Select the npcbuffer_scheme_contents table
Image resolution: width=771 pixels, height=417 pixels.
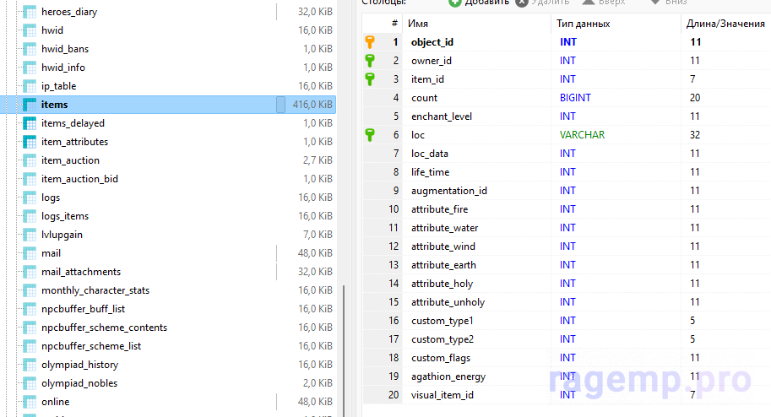tap(104, 328)
